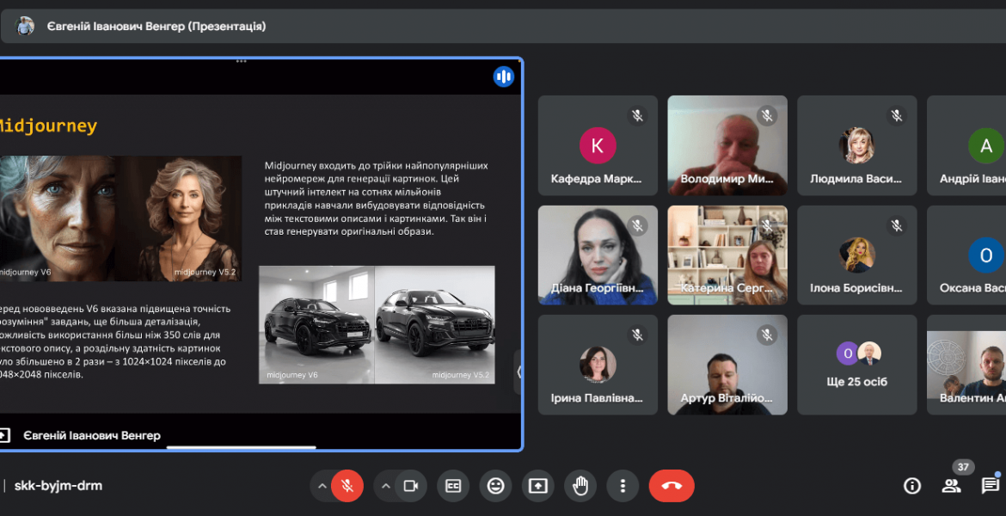This screenshot has width=1006, height=516.
Task: Click the presentation icon beside the presenter name label
Action: [x=4, y=435]
